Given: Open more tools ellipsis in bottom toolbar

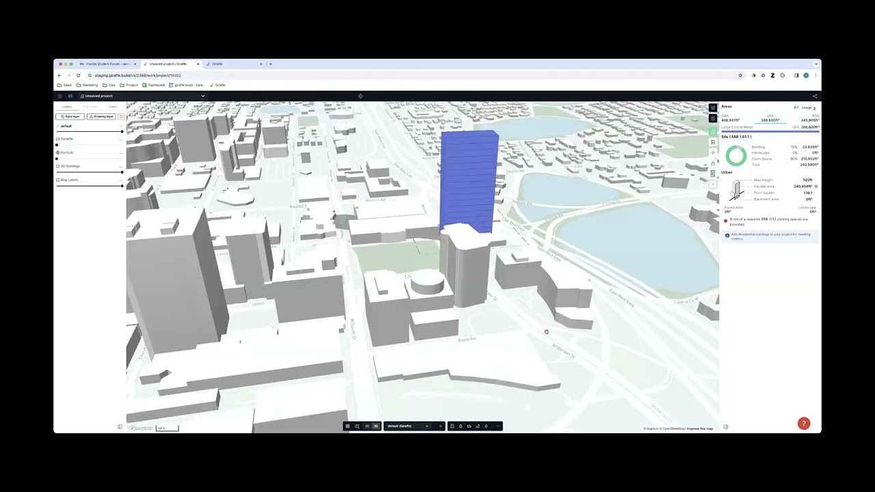Looking at the screenshot, I should point(498,426).
